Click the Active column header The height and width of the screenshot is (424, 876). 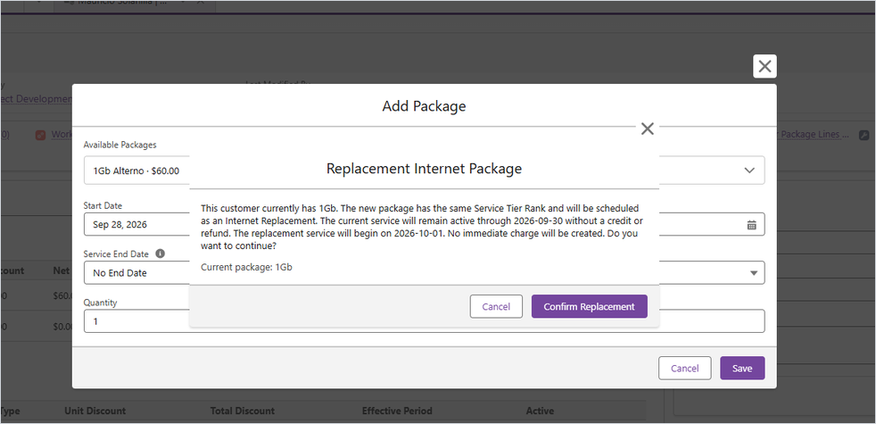(540, 411)
